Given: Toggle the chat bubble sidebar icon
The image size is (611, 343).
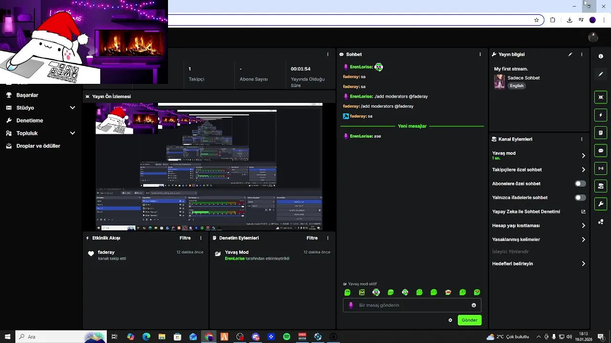Looking at the screenshot, I should click(x=600, y=151).
